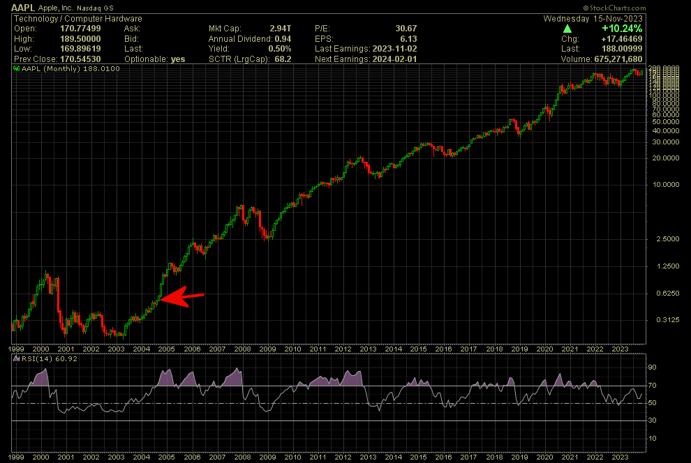Screen dimensions: 691x463
Task: Click the Nasdaq GS exchange label
Action: (x=95, y=8)
